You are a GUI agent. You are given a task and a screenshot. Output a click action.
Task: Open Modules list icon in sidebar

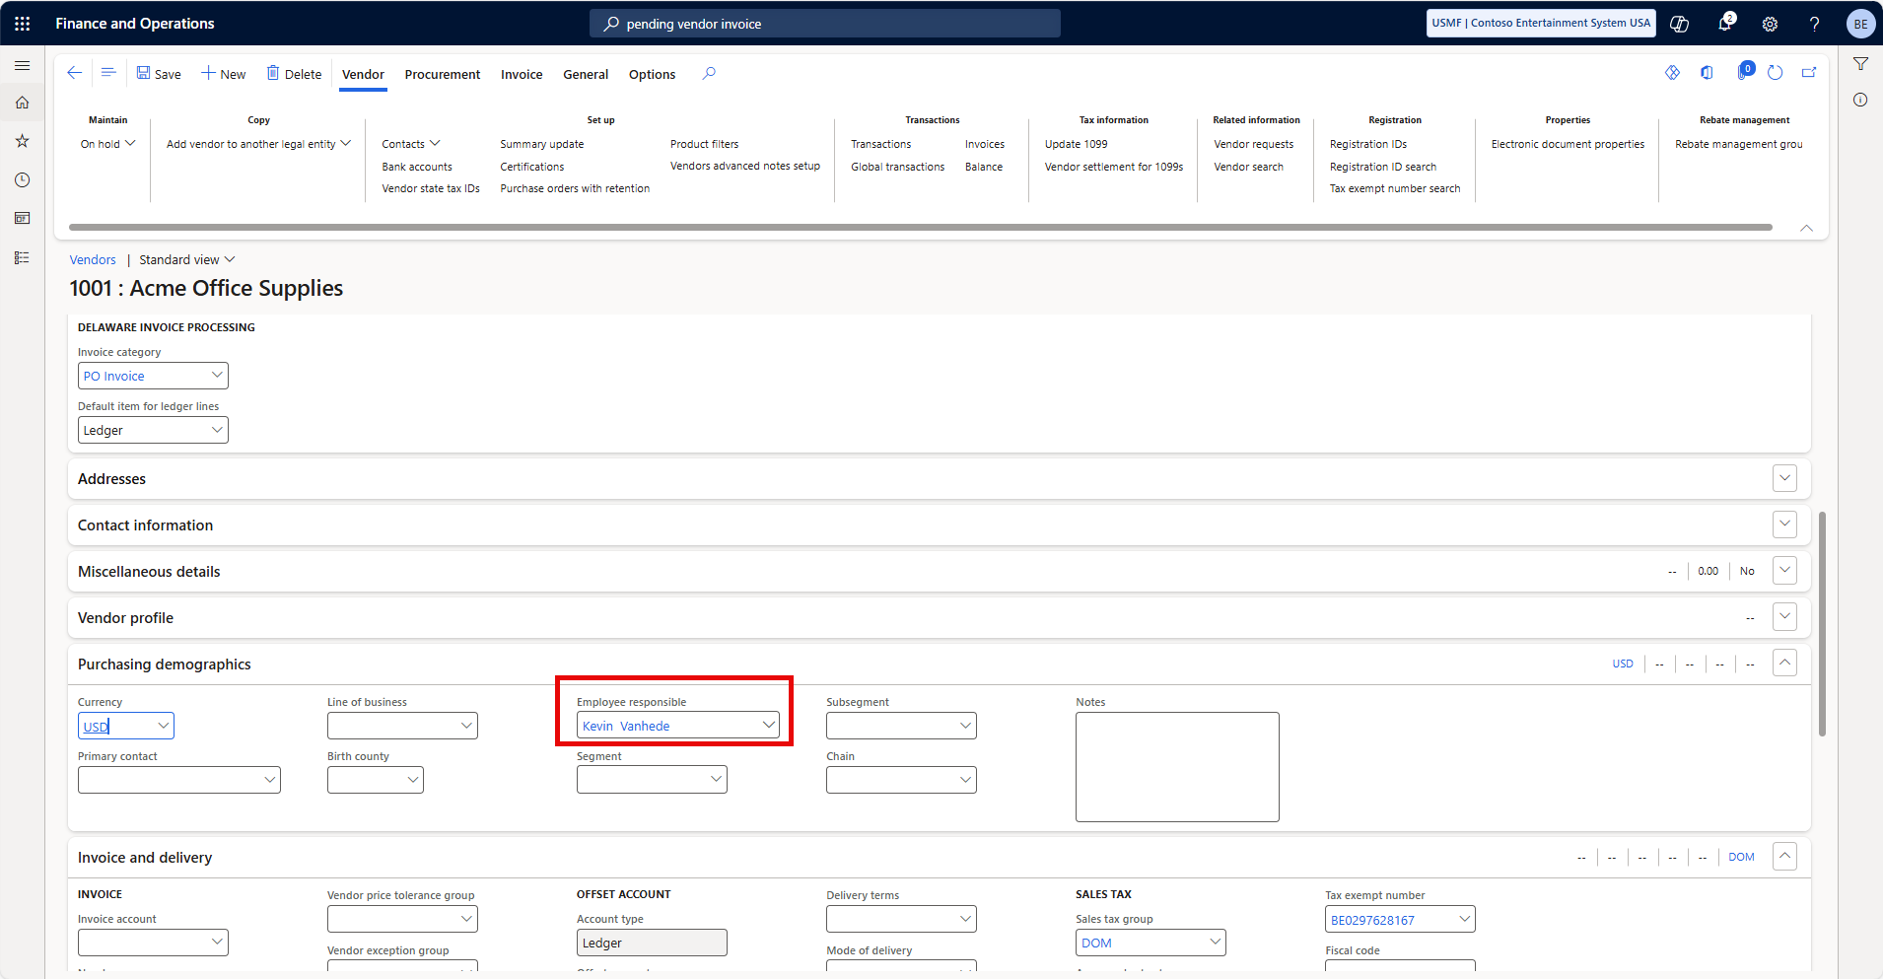(22, 257)
